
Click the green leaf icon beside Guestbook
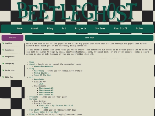coord(3,50)
